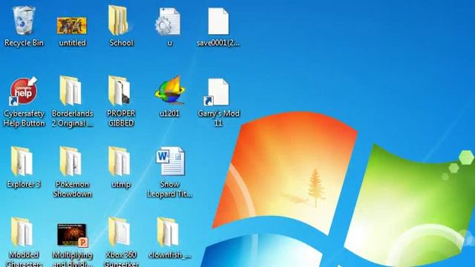Viewport: 475px width, 267px height.
Task: Select the file named u
Action: [168, 22]
